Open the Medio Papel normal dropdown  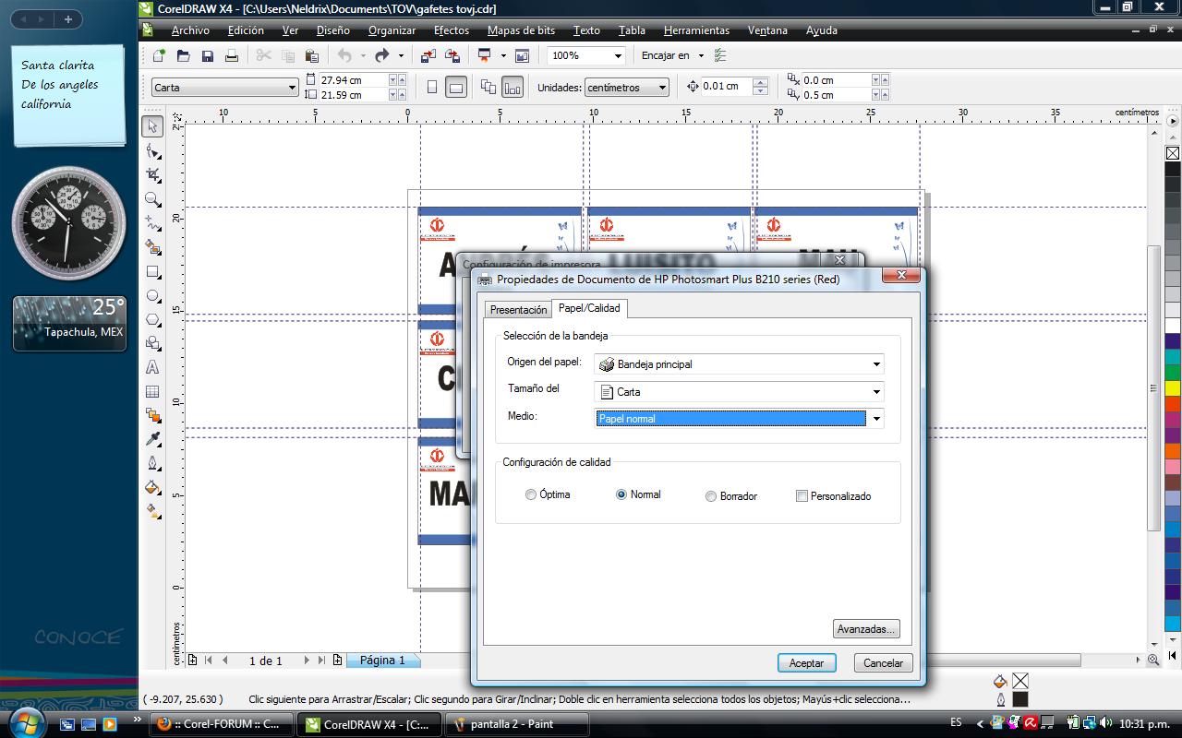point(739,419)
